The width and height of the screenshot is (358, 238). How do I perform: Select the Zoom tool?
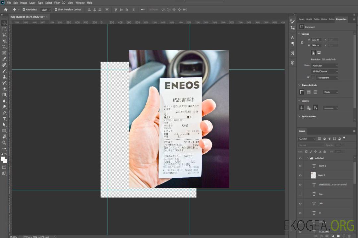pyautogui.click(x=4, y=142)
